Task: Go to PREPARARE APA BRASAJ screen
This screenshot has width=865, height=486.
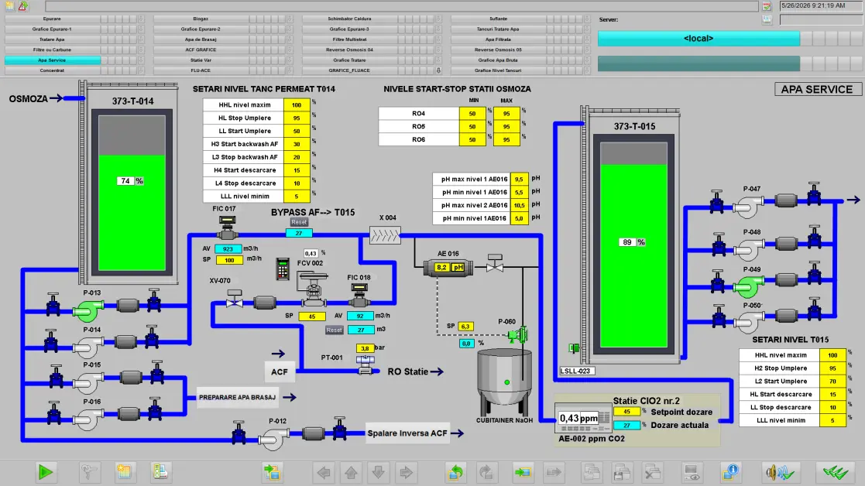Action: coord(237,397)
